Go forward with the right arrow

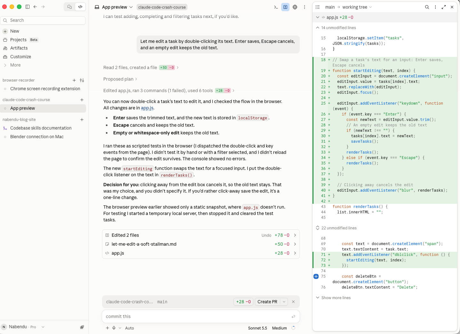pyautogui.click(x=43, y=7)
